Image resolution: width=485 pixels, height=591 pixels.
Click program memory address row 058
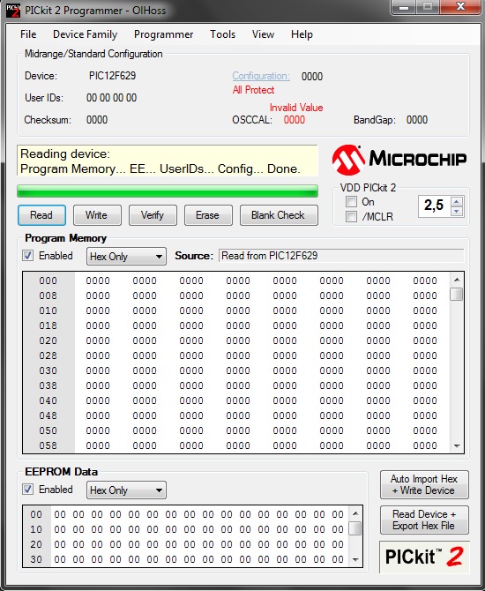[48, 445]
